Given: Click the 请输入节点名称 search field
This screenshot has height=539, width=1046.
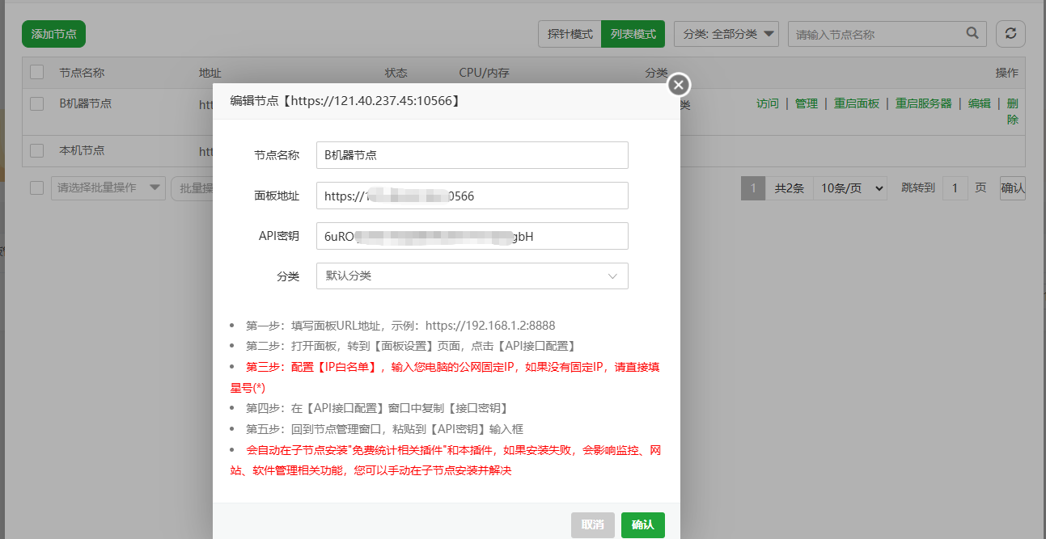Looking at the screenshot, I should point(878,34).
